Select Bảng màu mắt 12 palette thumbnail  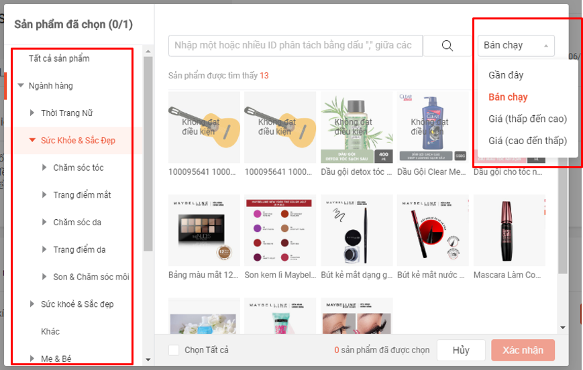pyautogui.click(x=204, y=231)
